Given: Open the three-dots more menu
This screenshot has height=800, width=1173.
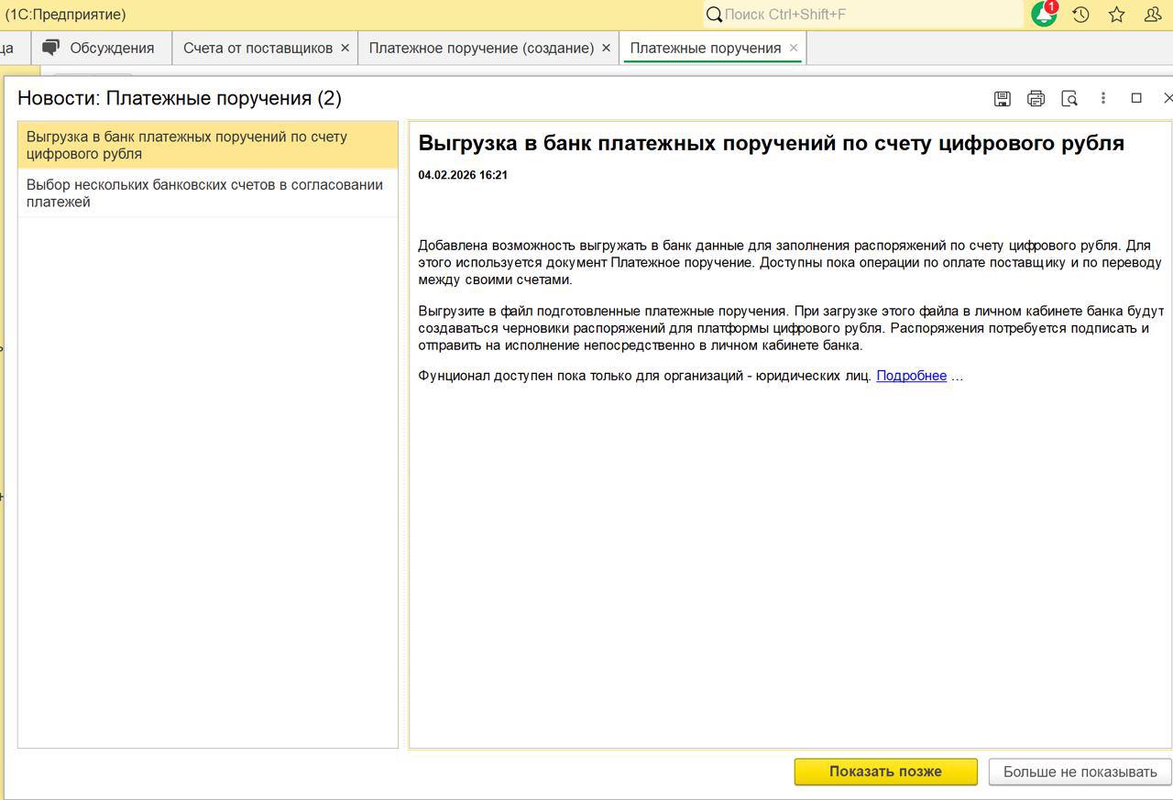Looking at the screenshot, I should click(1103, 98).
